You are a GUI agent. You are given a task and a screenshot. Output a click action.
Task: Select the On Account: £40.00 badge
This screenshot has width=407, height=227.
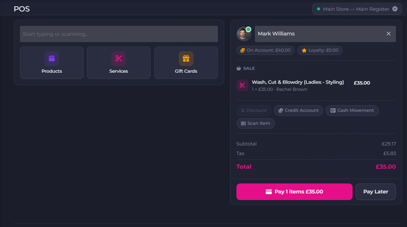(265, 50)
